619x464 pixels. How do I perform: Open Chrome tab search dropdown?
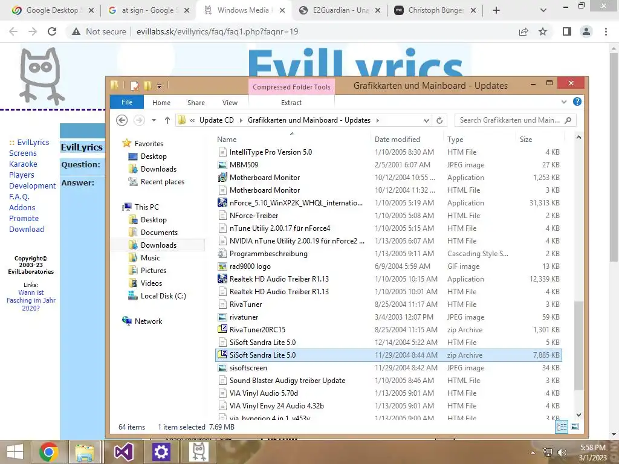click(x=543, y=10)
